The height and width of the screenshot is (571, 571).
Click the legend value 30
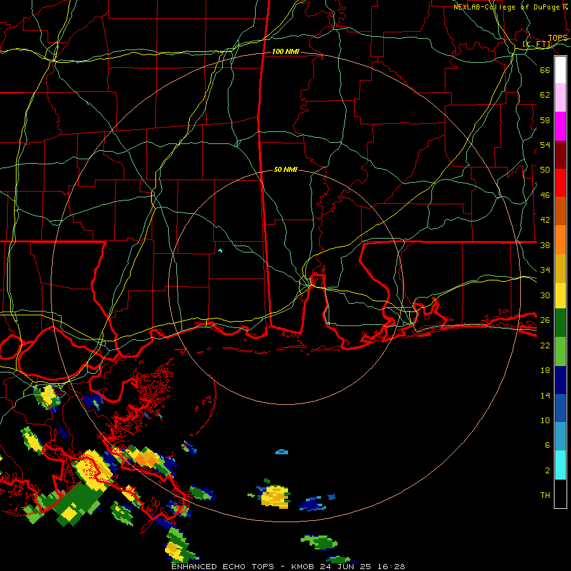pos(545,295)
